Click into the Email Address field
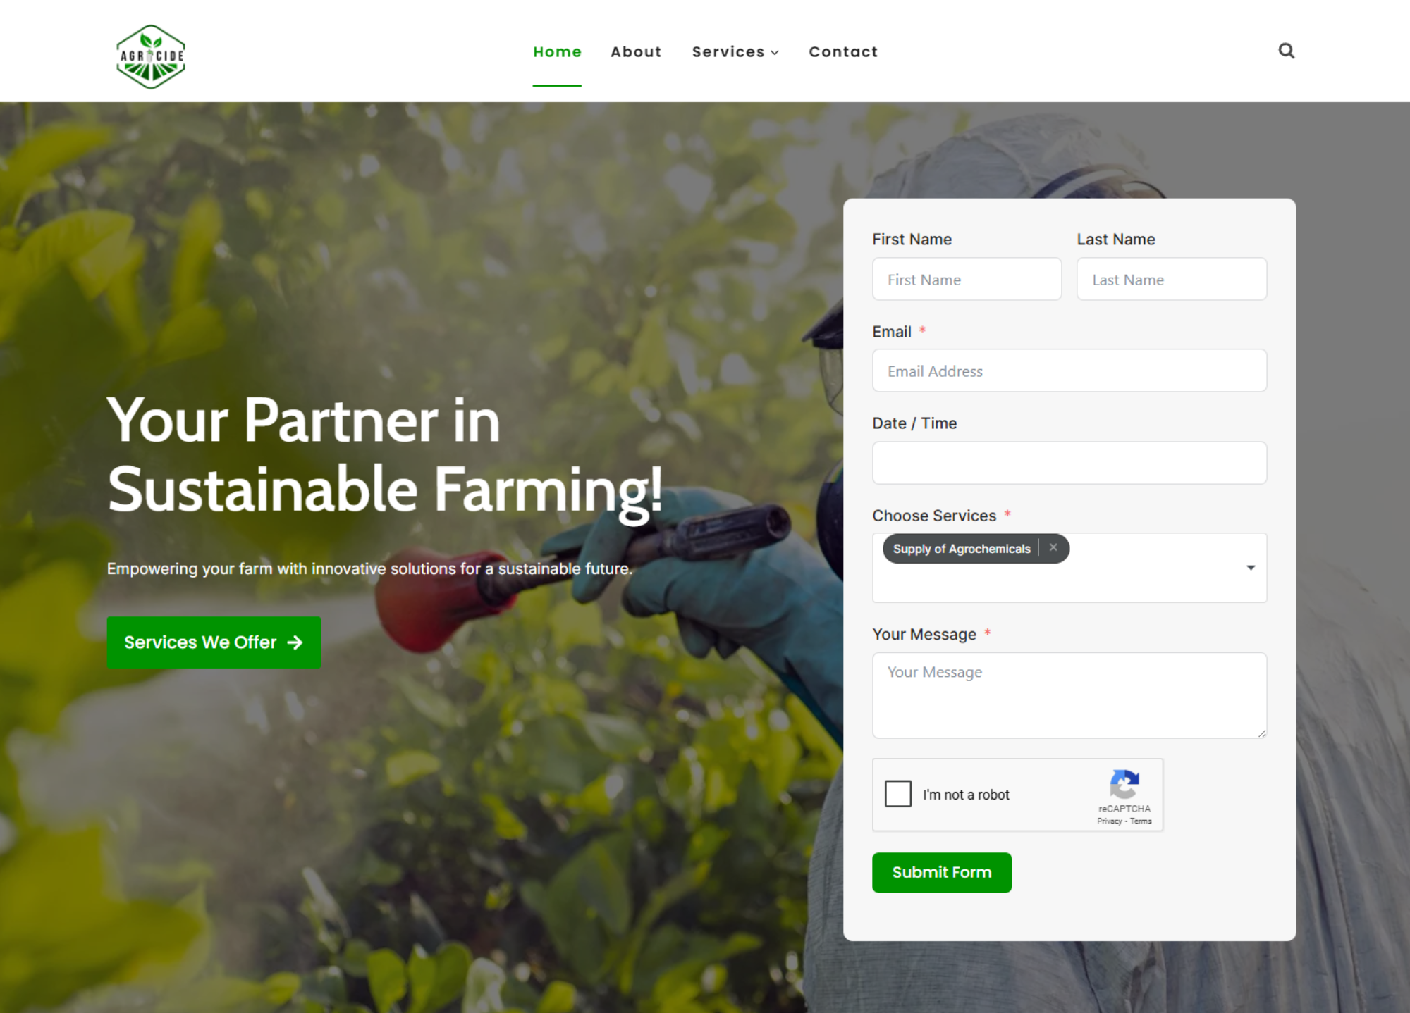This screenshot has width=1410, height=1013. tap(1069, 371)
